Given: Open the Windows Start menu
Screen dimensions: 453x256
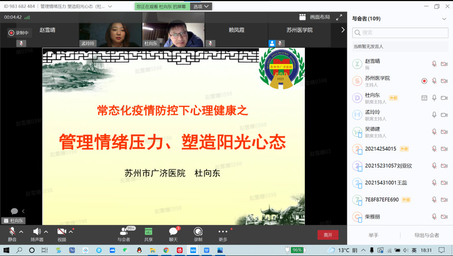Looking at the screenshot, I should tap(7, 250).
